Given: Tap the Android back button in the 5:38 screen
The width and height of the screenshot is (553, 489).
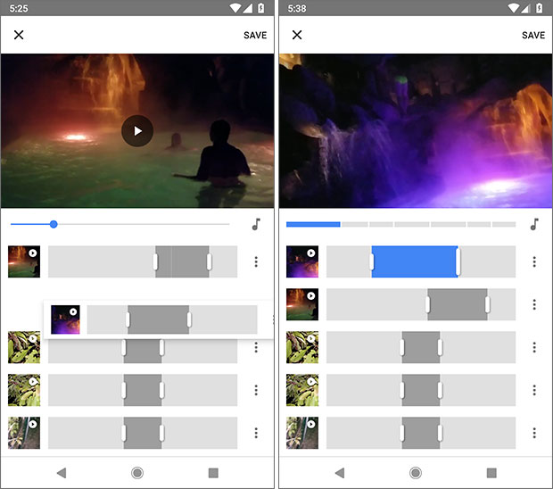Looking at the screenshot, I should [x=340, y=473].
